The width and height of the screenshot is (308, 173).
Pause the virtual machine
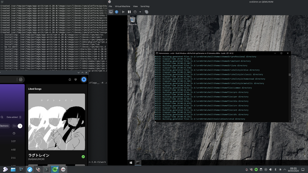click(x=129, y=12)
